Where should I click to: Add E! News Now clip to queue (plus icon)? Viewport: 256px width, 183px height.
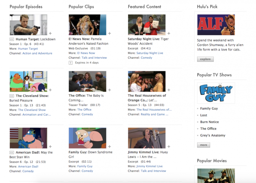[x=109, y=33]
